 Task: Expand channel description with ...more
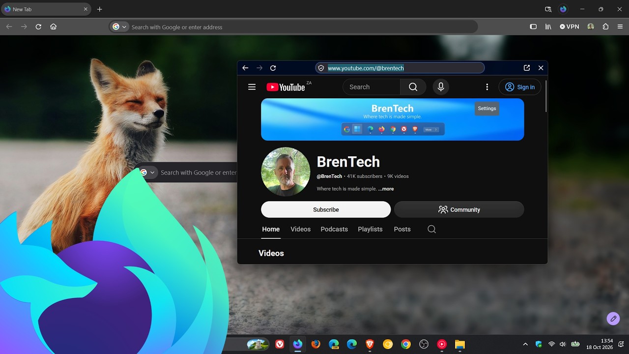point(386,189)
